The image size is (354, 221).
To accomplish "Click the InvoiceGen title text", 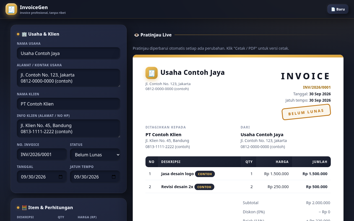I will coord(34,7).
